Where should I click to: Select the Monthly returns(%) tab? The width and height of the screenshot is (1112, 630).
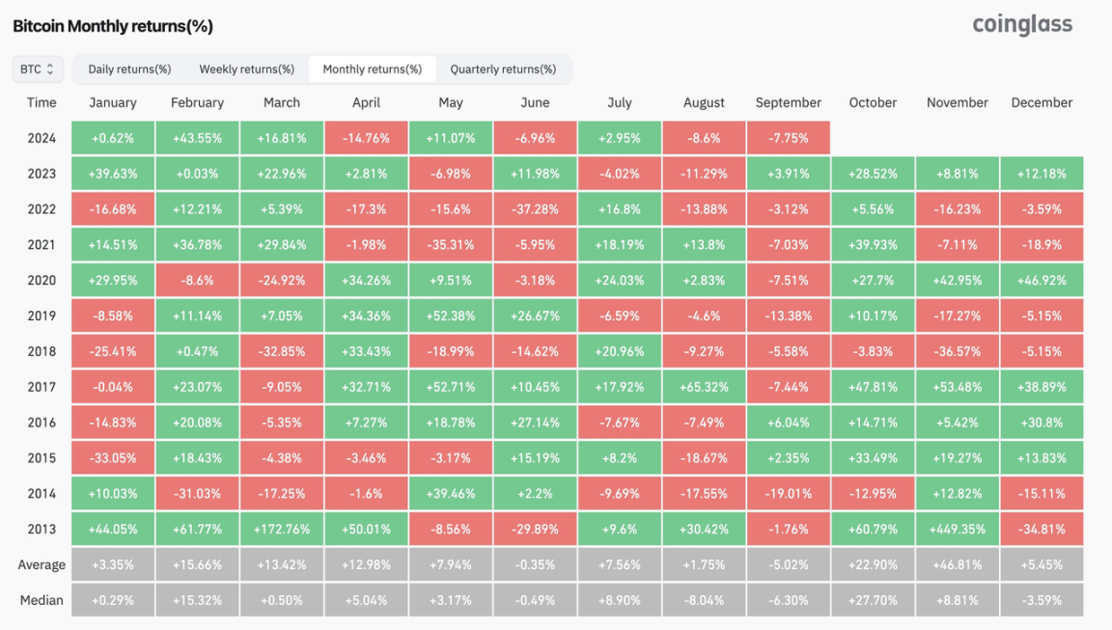point(372,69)
